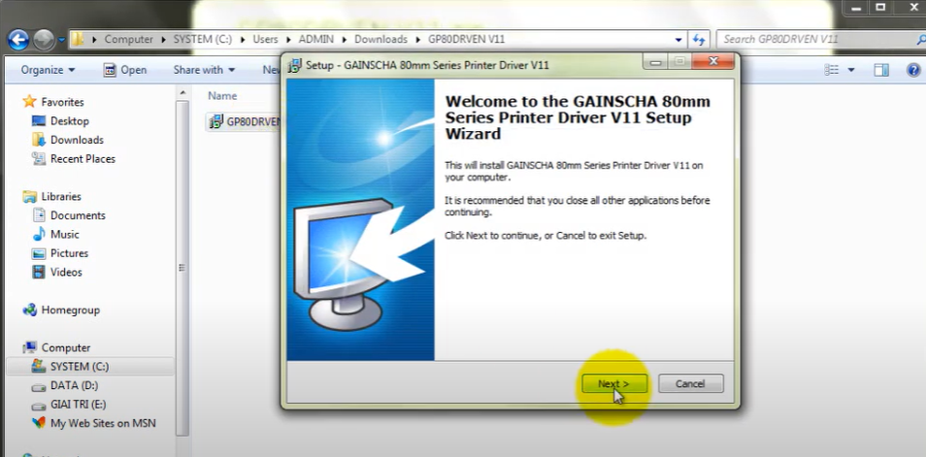Open the Music library
926x457 pixels.
[64, 235]
